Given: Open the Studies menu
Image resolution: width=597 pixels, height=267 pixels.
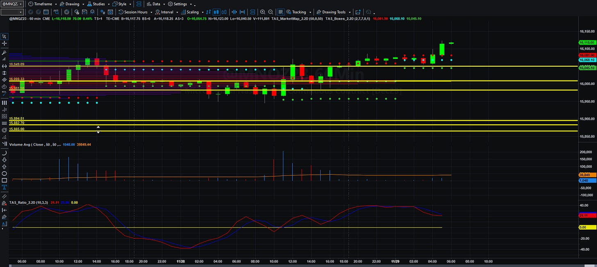Looking at the screenshot, I should pyautogui.click(x=98, y=4).
